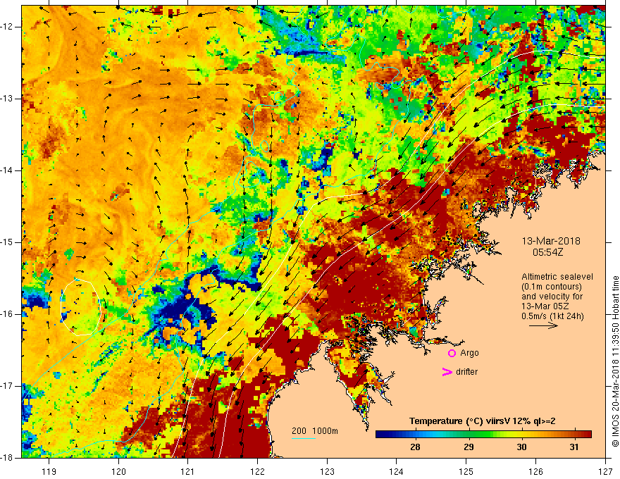
Task: Click the color bar '28' label
Action: (415, 447)
